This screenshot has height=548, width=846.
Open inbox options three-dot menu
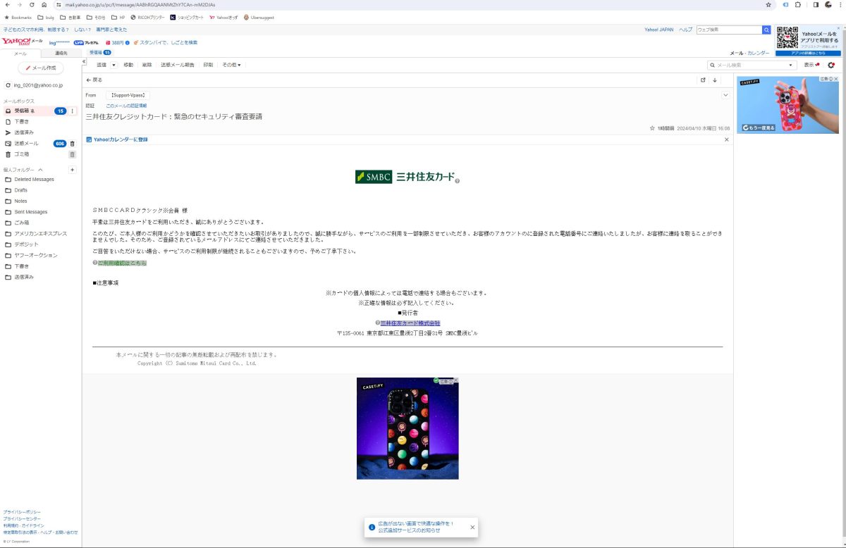[72, 111]
